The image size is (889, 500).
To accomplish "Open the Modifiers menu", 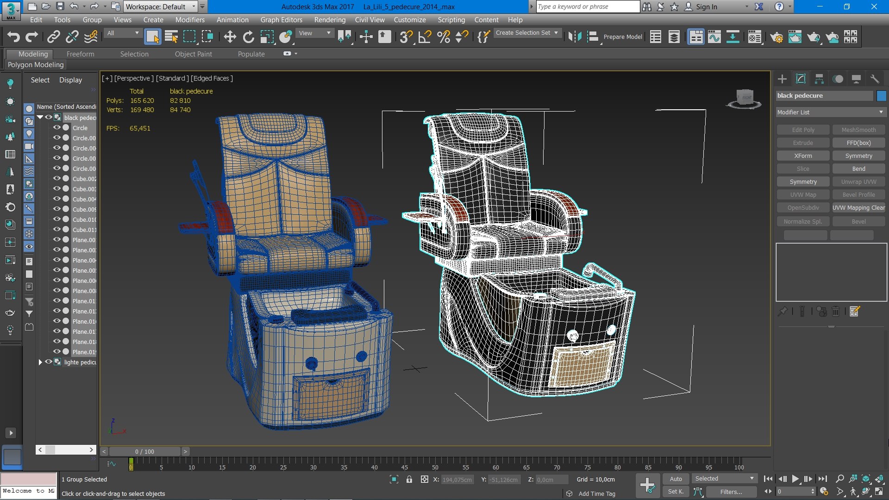I will point(190,20).
